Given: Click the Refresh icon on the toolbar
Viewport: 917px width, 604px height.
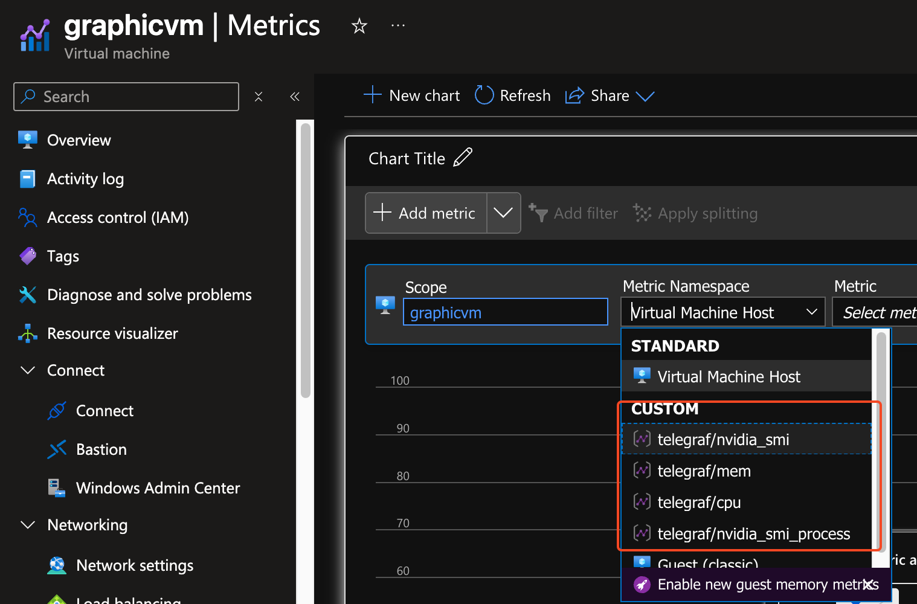Looking at the screenshot, I should pos(483,95).
